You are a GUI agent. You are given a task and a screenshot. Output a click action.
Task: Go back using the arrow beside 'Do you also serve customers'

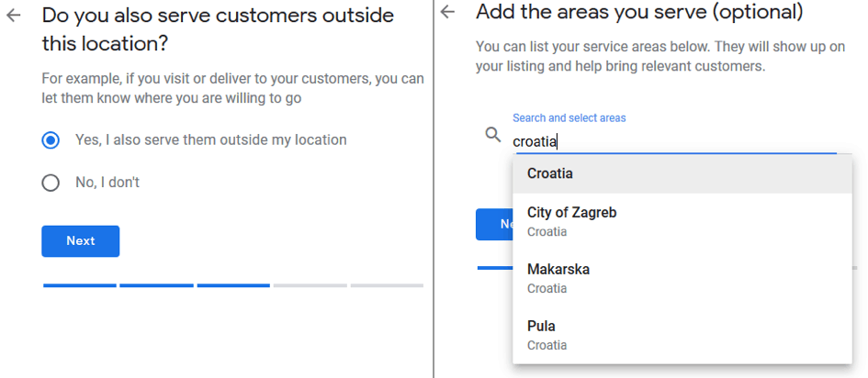click(13, 16)
